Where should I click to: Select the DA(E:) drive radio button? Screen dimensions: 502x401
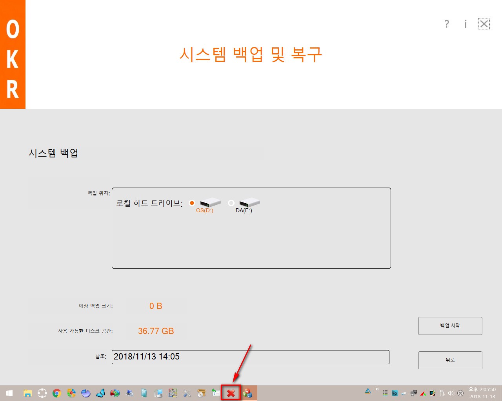click(x=231, y=203)
